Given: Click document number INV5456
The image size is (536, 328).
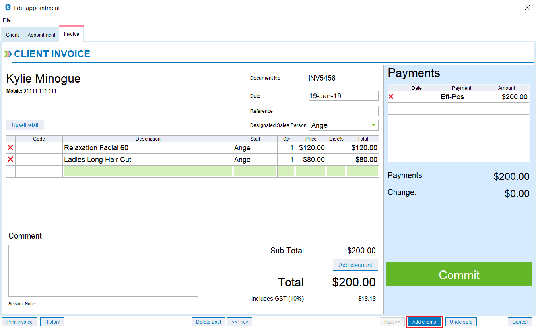Looking at the screenshot, I should pos(322,78).
